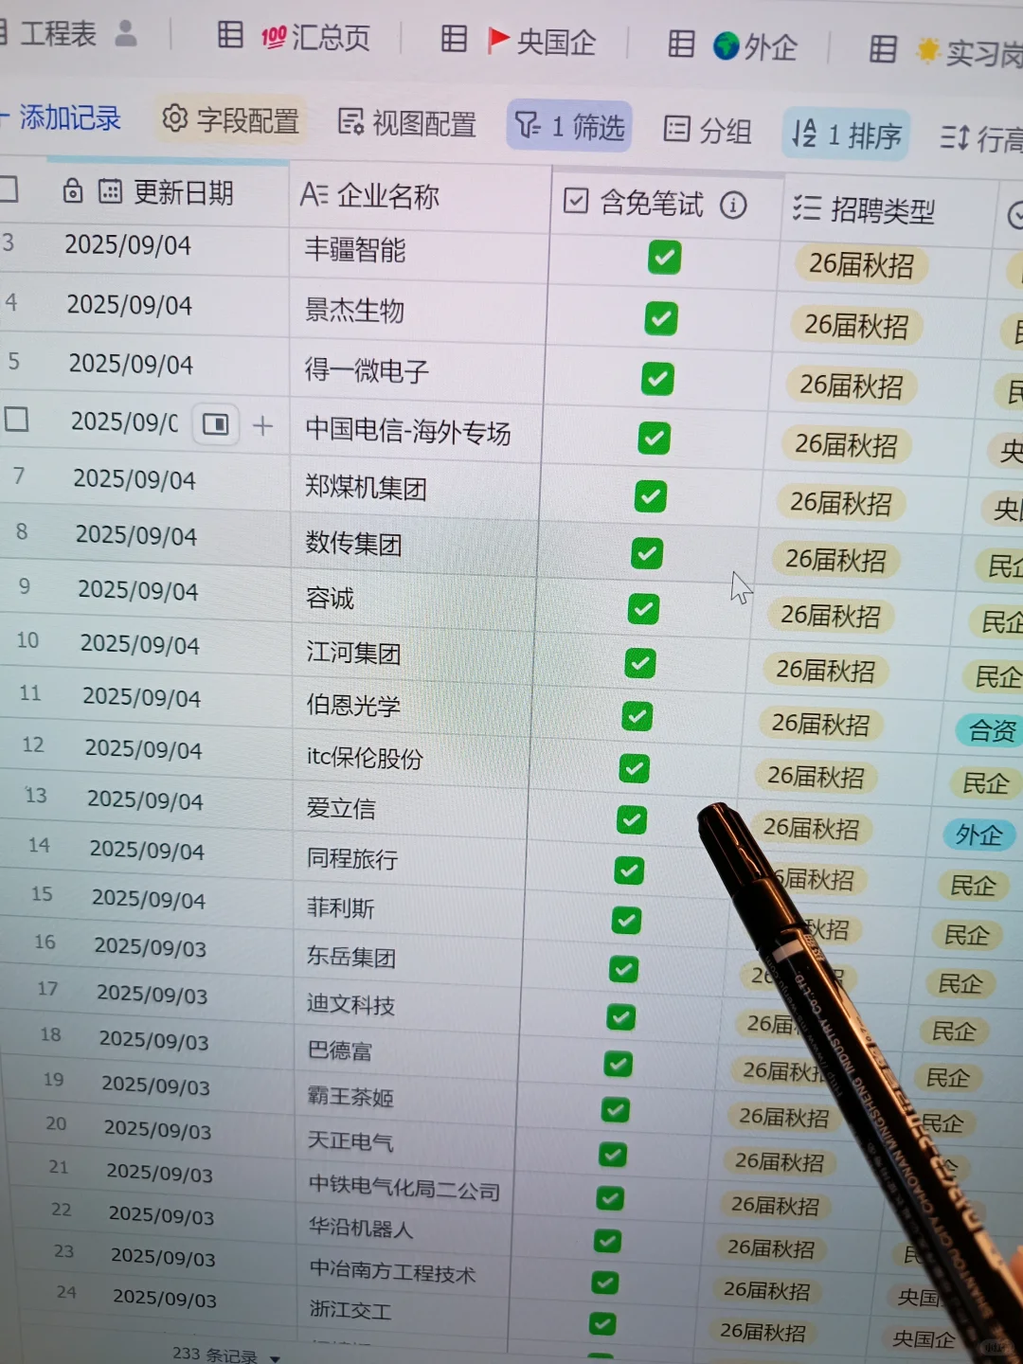Open the 26届秋招 tag for 丰疆智能

click(861, 265)
